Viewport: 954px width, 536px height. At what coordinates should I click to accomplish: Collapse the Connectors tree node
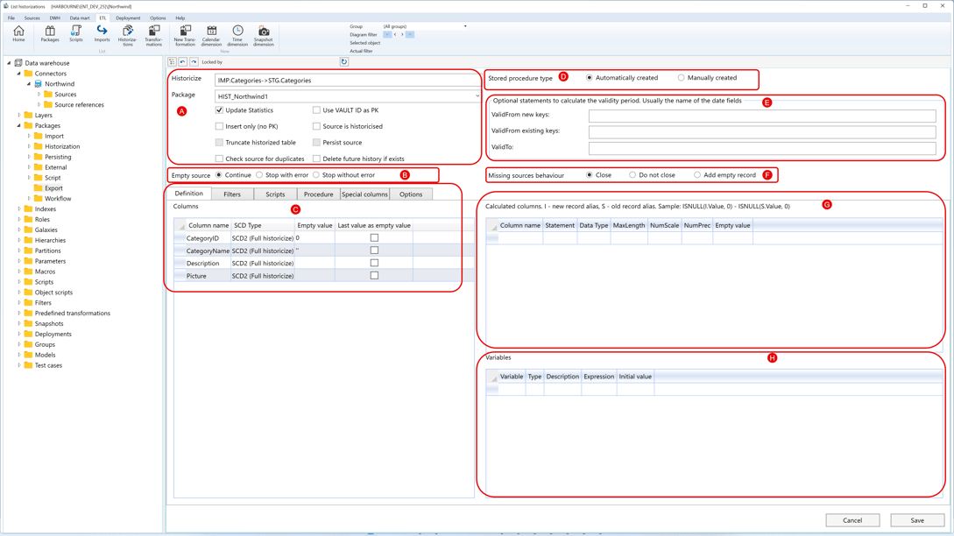coord(19,74)
